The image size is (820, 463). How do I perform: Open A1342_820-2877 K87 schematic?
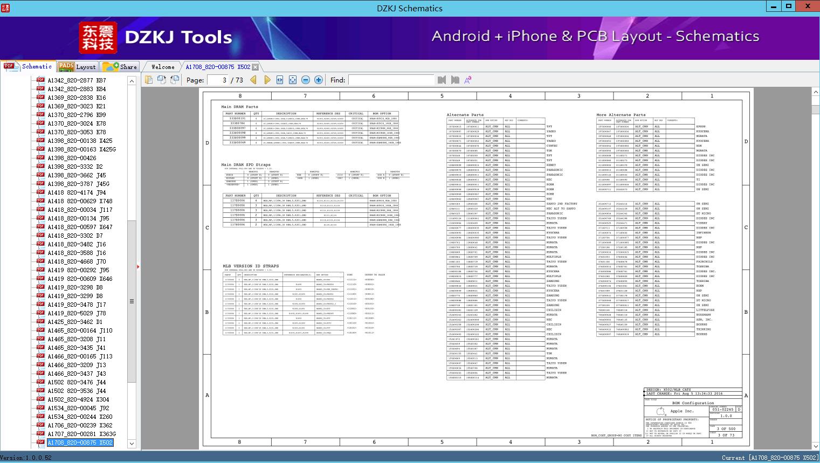(x=77, y=80)
